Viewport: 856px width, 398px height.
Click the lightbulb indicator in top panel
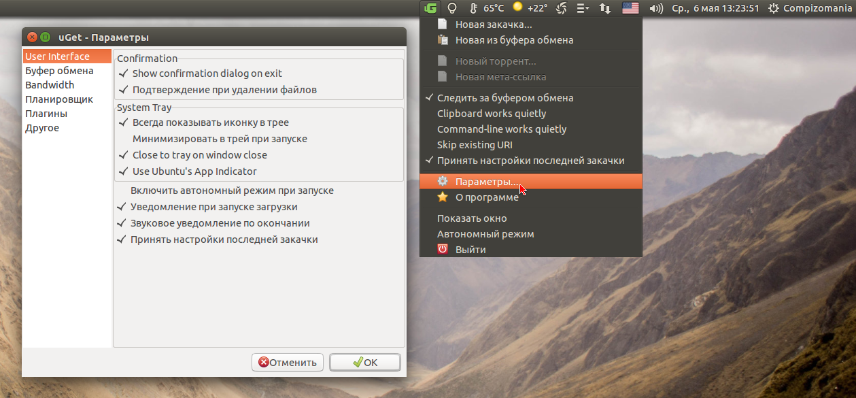pos(451,8)
